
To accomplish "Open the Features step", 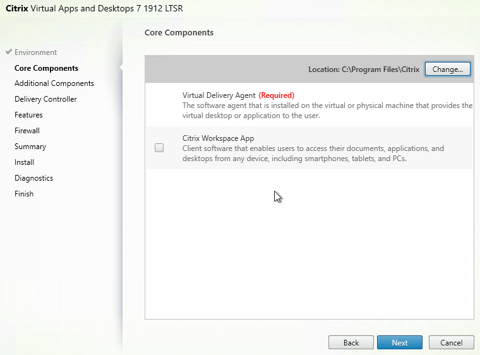I will click(28, 115).
